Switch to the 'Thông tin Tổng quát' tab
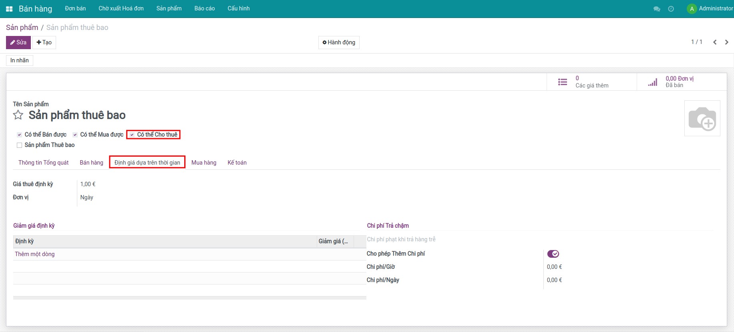The width and height of the screenshot is (734, 332). pos(43,163)
